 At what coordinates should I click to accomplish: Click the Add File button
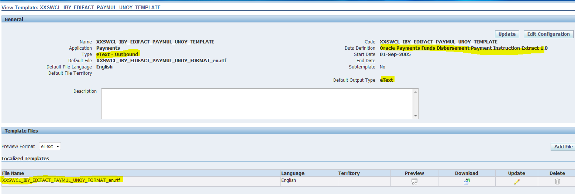tap(564, 147)
